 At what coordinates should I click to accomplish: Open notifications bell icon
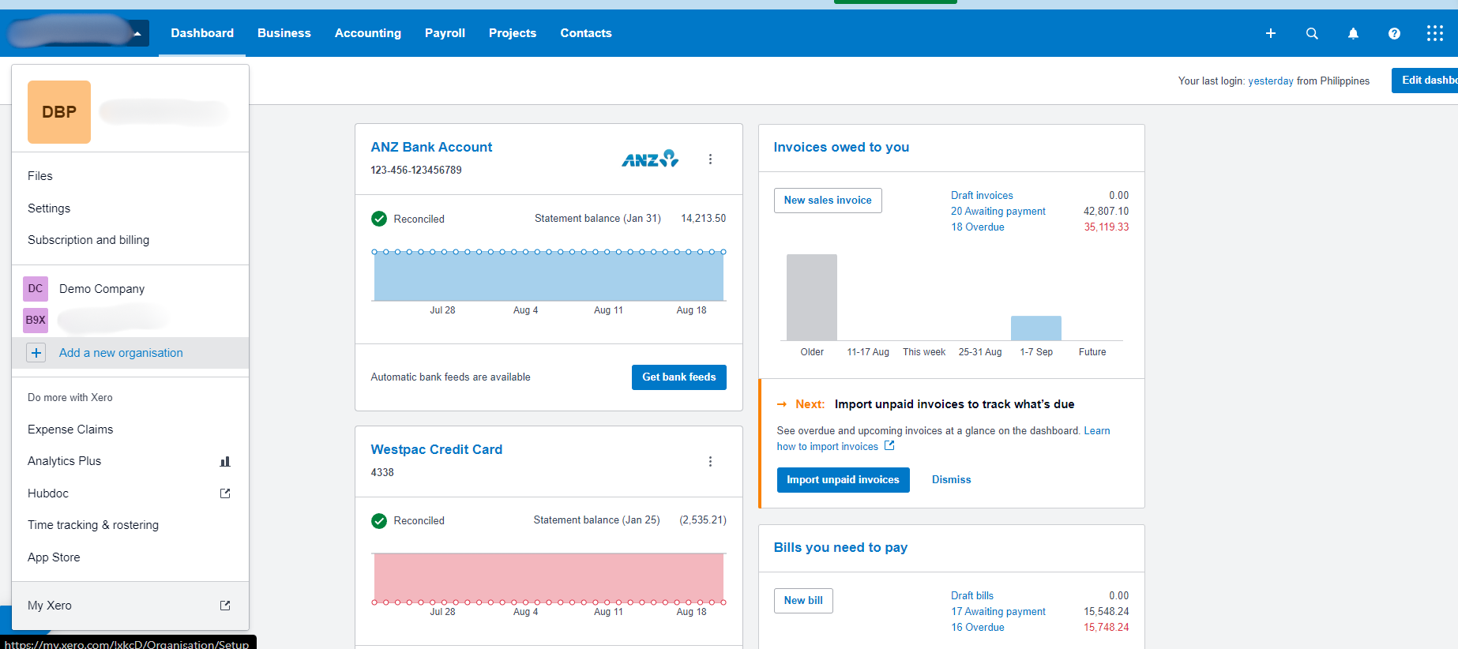[1353, 33]
